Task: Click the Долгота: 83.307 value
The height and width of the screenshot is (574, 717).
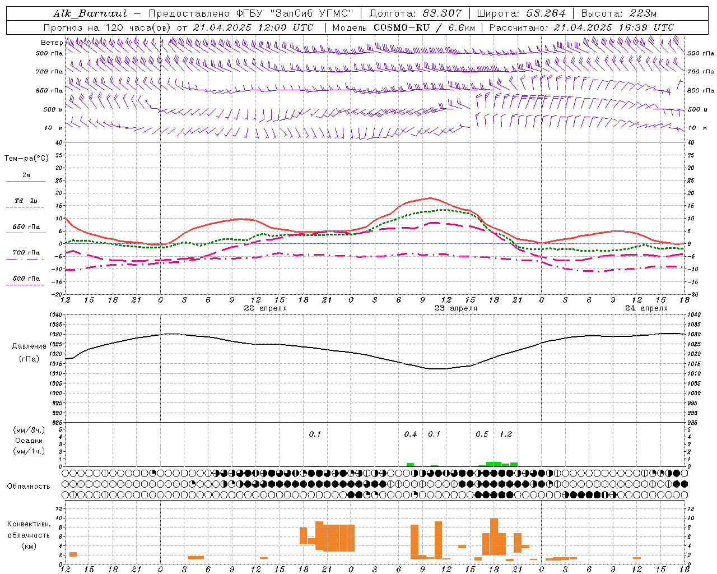Action: coord(416,13)
